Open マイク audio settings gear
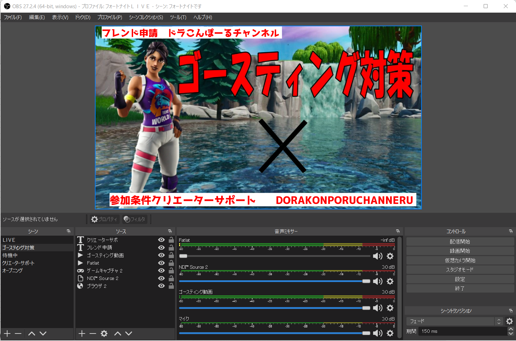This screenshot has height=341, width=516. 390,333
